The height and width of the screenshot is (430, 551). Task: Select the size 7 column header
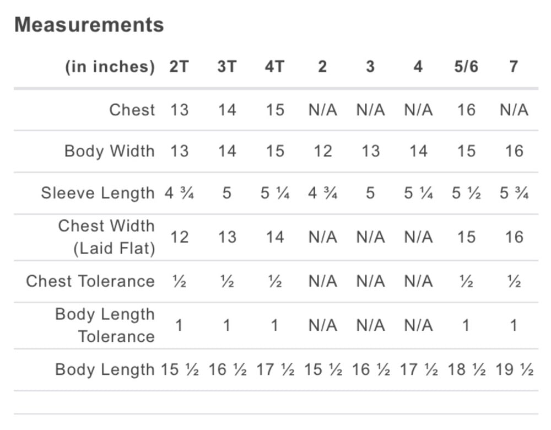pyautogui.click(x=514, y=67)
